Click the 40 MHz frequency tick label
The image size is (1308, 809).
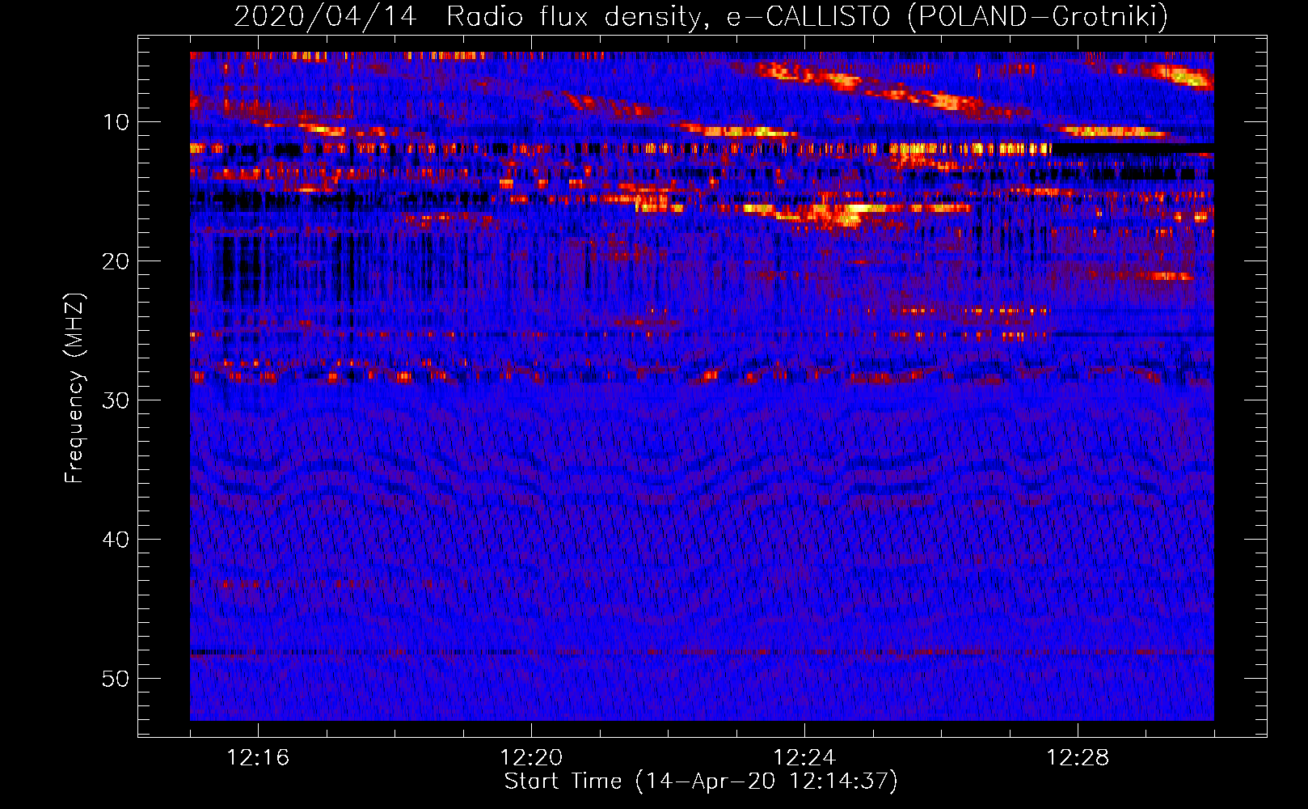pyautogui.click(x=116, y=540)
